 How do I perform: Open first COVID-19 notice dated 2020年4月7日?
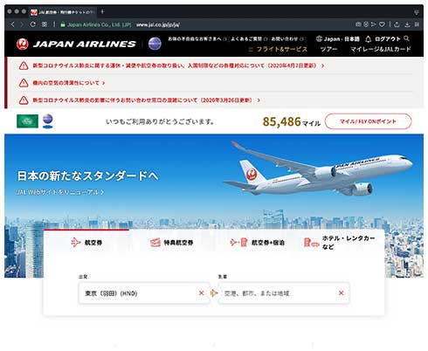tap(178, 65)
